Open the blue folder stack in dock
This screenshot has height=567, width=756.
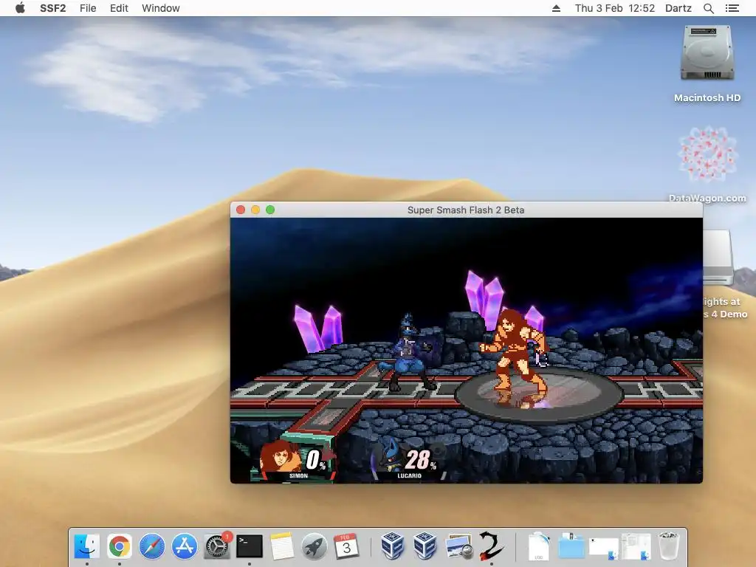click(x=571, y=546)
